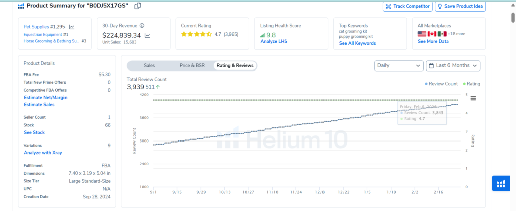The image size is (516, 211).
Task: Click the Canada flag icon
Action: (x=432, y=34)
